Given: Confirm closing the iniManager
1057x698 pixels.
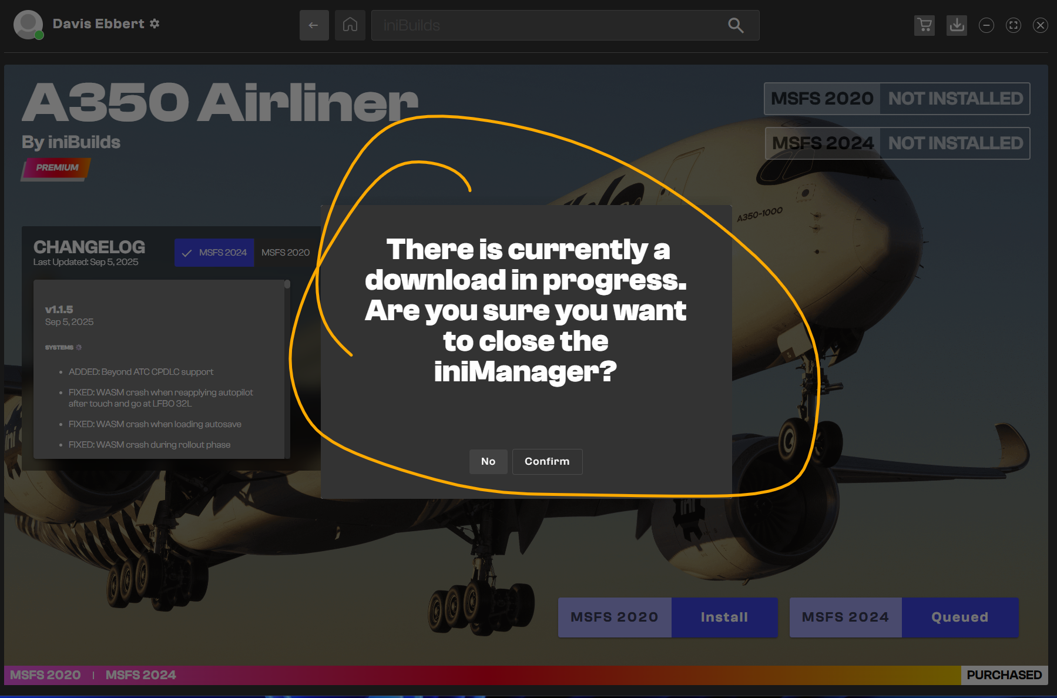Looking at the screenshot, I should (x=547, y=462).
